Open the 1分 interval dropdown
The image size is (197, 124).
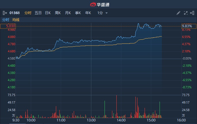[100, 13]
